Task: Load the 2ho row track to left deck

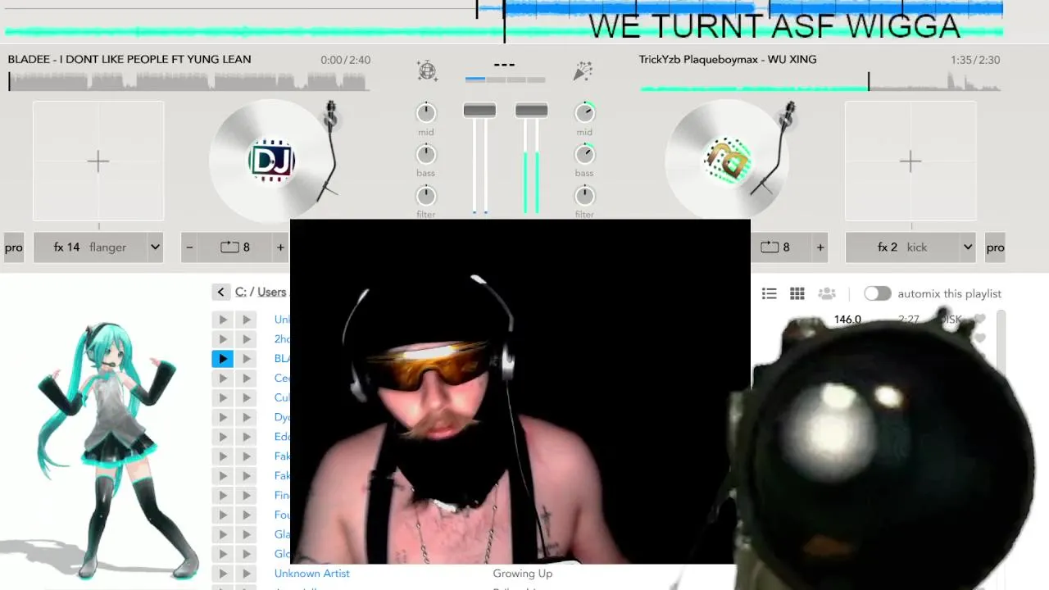Action: pyautogui.click(x=222, y=338)
